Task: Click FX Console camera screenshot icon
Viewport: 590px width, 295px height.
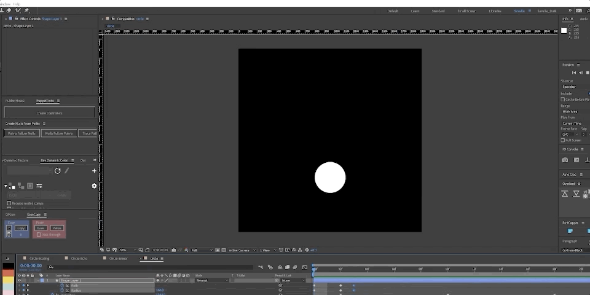Action: pos(565,160)
